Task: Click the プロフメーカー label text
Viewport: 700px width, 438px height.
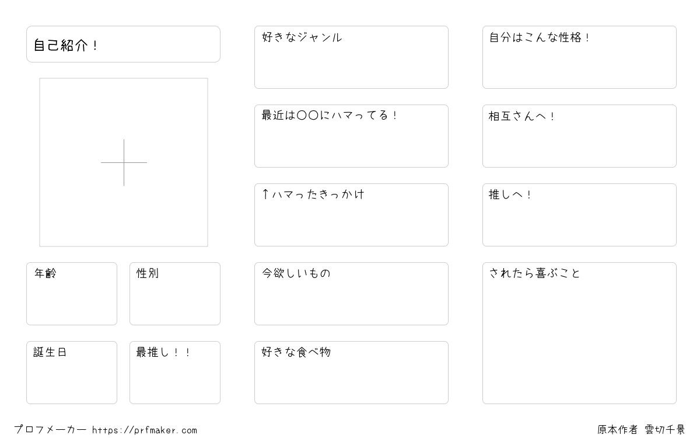Action: [50, 430]
